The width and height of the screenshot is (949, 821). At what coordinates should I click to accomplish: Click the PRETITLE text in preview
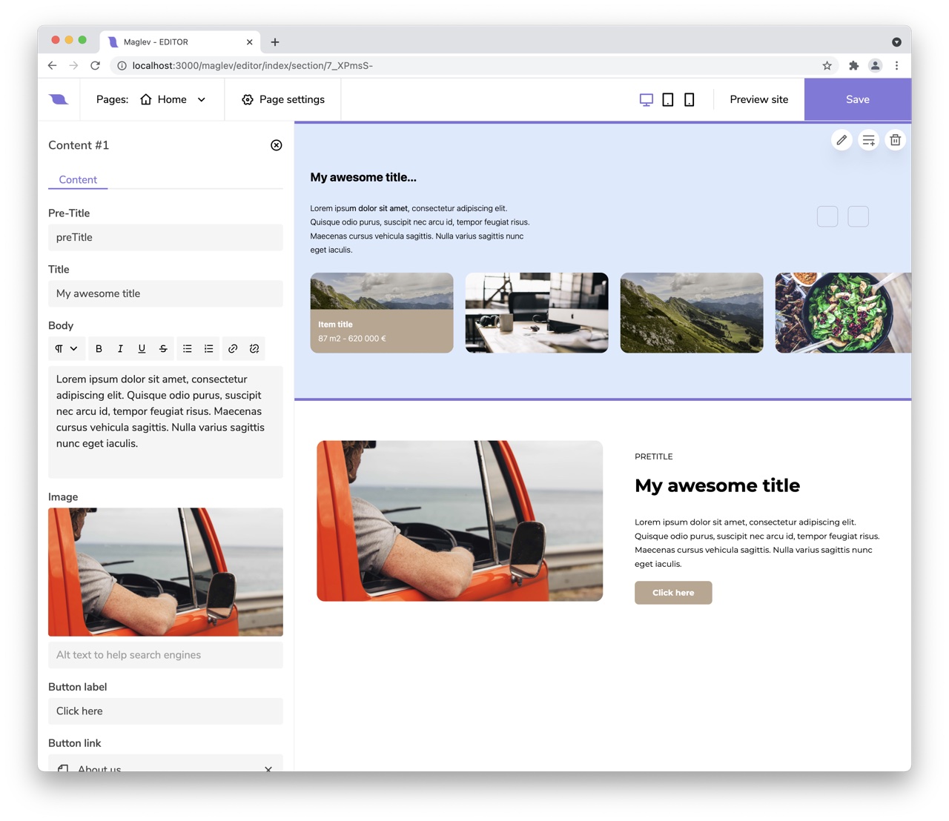[654, 456]
